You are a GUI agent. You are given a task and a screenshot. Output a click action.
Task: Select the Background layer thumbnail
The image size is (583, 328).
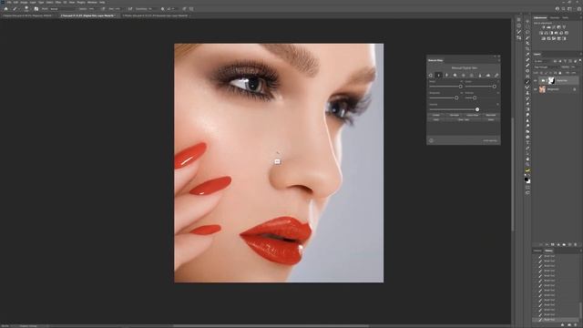point(542,89)
